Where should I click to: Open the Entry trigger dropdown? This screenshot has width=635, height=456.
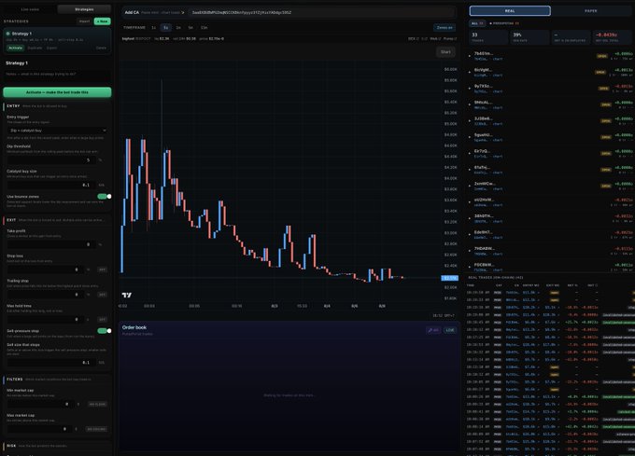(57, 131)
